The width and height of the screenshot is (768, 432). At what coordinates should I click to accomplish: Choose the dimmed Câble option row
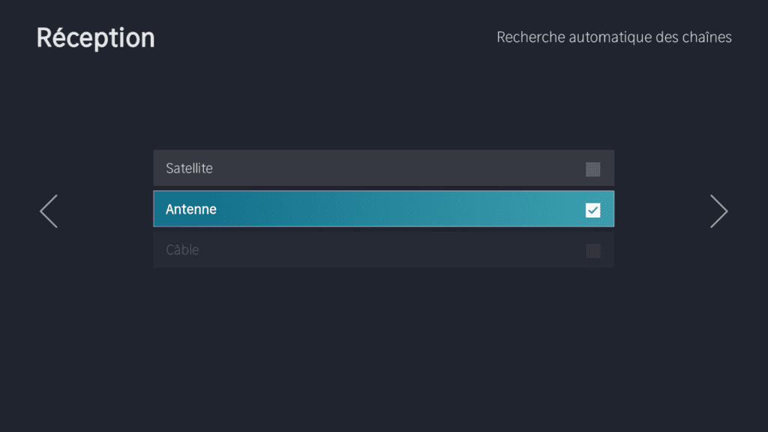[383, 250]
